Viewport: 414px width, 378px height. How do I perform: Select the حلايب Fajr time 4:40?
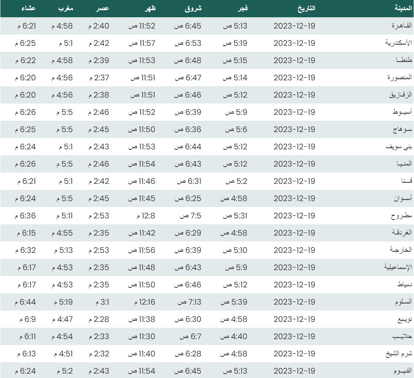pyautogui.click(x=235, y=336)
